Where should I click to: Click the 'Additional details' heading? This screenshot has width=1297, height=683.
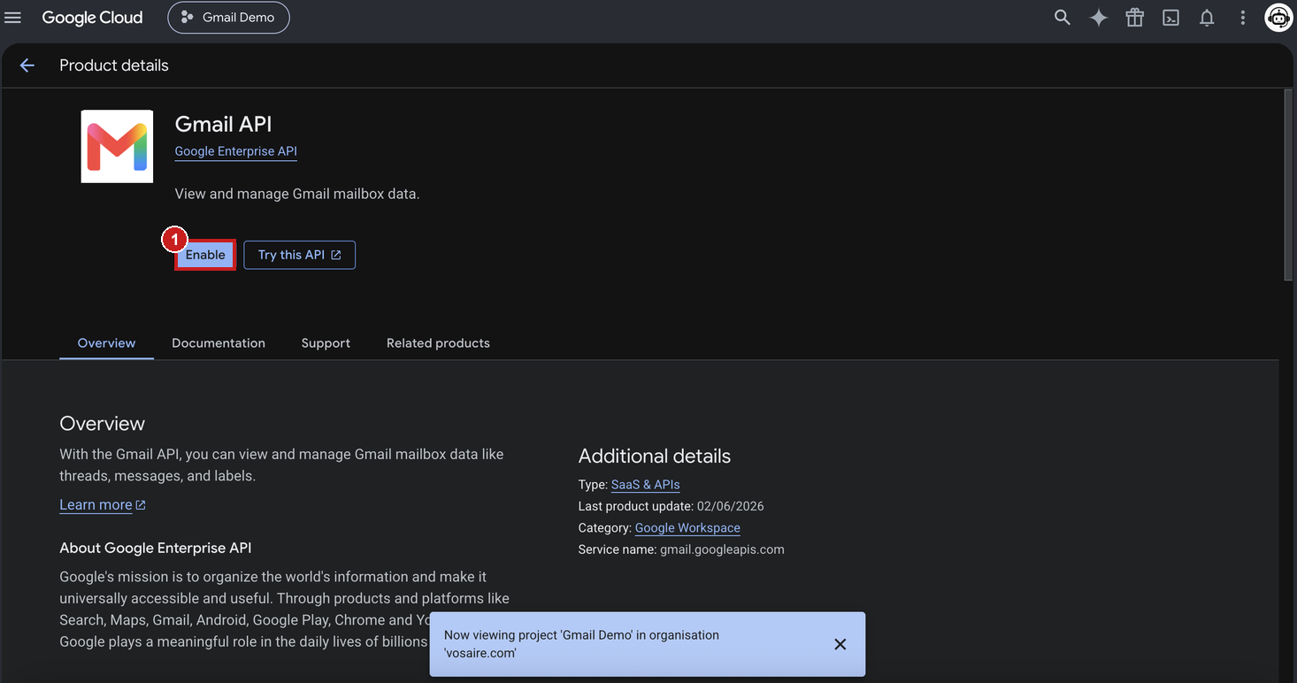pyautogui.click(x=655, y=457)
